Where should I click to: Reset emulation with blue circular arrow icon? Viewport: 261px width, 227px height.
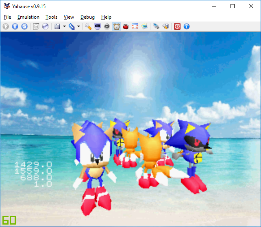(24, 26)
